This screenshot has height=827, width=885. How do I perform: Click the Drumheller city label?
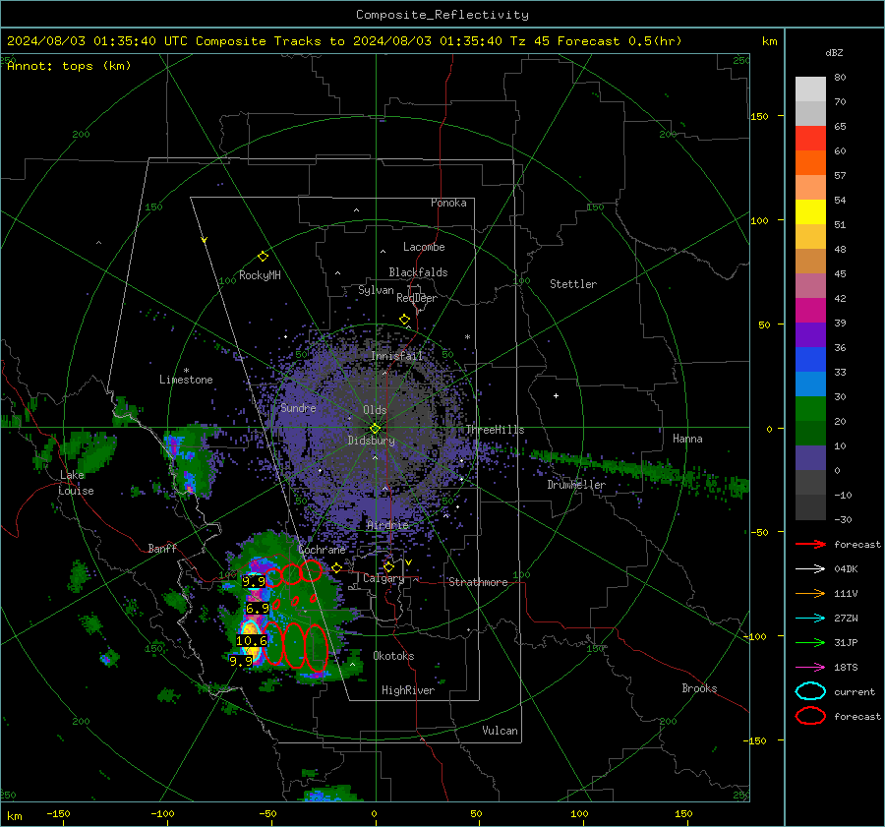click(576, 485)
